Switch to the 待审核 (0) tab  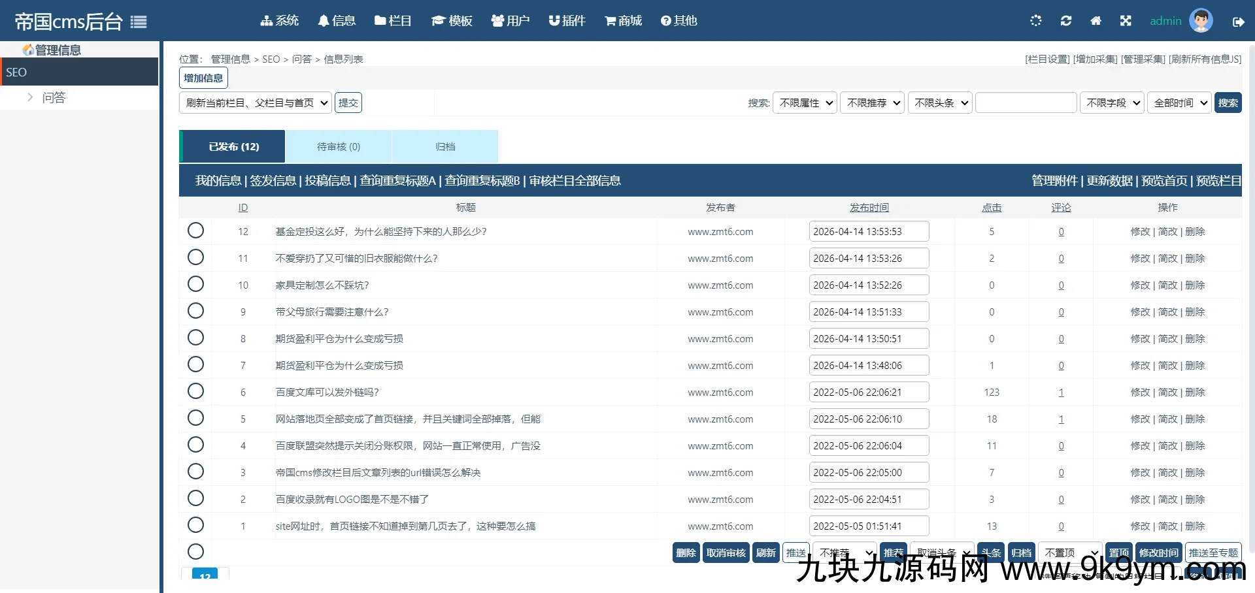click(338, 147)
